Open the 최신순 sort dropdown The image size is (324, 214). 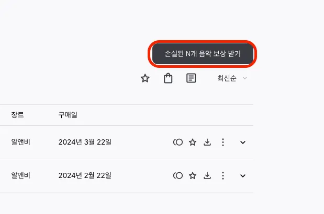click(x=232, y=78)
